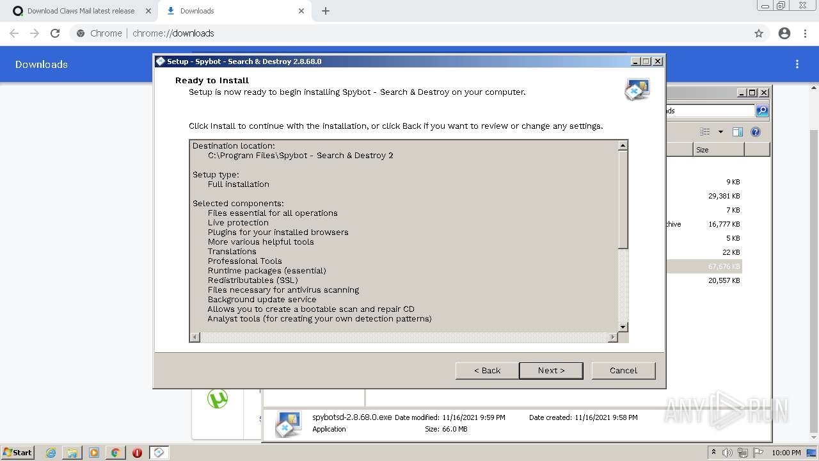
Task: Change Explorer view with view icon
Action: click(705, 132)
